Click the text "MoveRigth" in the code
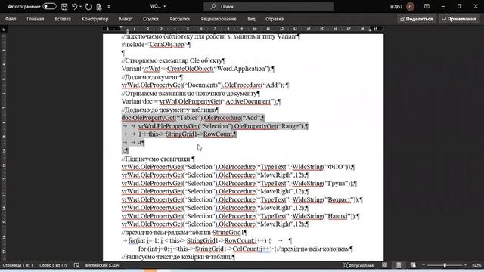 pos(276,175)
